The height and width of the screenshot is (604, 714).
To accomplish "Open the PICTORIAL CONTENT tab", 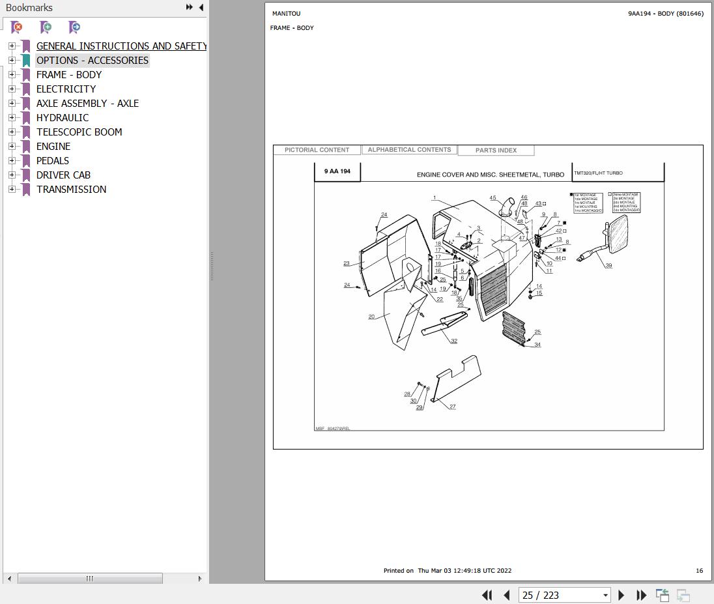I will click(317, 150).
